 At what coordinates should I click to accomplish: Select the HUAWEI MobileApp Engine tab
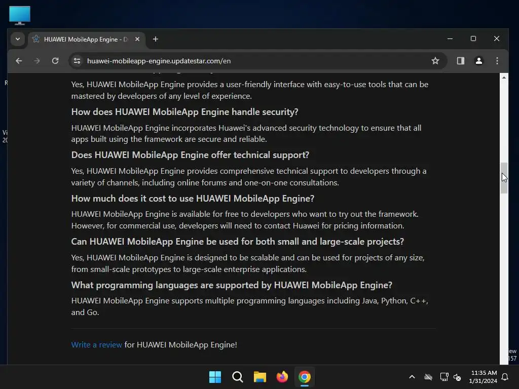87,39
